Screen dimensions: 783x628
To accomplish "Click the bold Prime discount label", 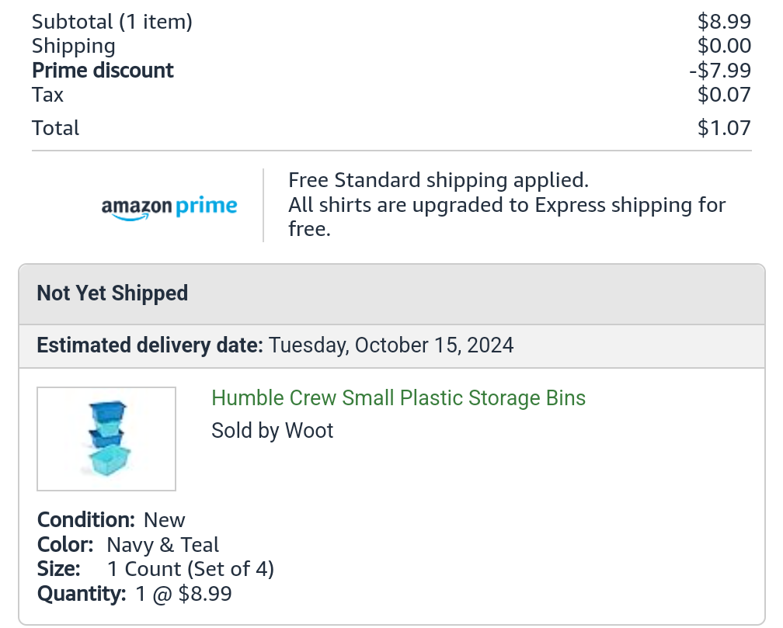I will pos(103,71).
